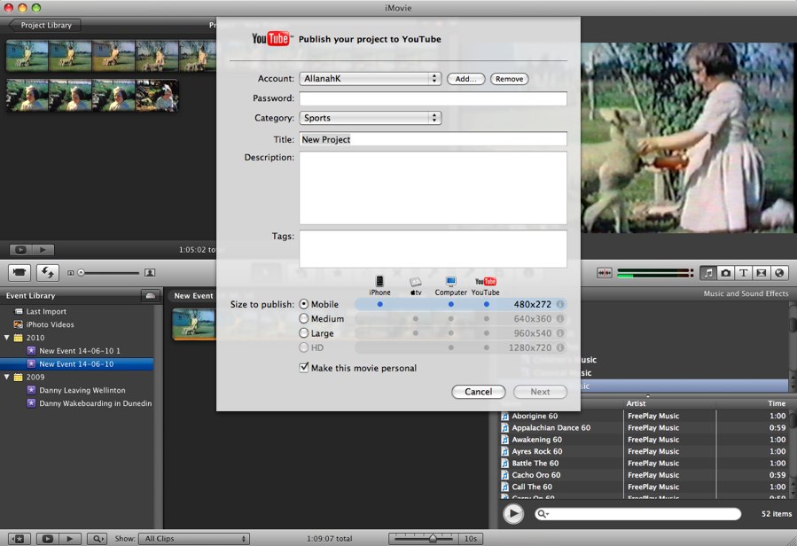This screenshot has height=546, width=797.
Task: Collapse the 2010 events group
Action: click(6, 338)
